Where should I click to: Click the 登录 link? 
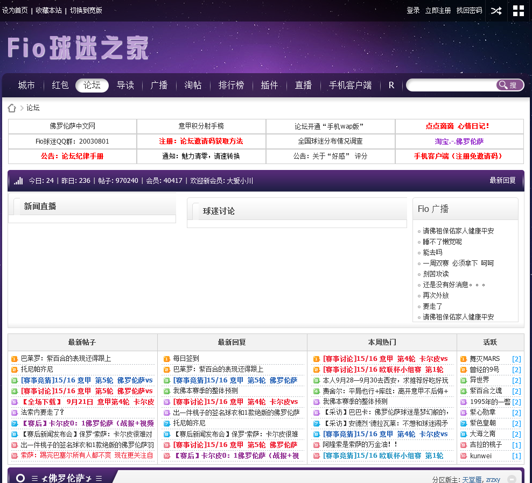413,11
